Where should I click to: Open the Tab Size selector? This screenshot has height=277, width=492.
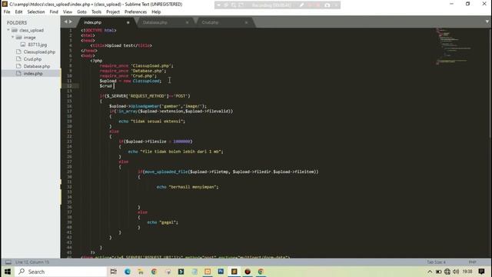click(436, 262)
